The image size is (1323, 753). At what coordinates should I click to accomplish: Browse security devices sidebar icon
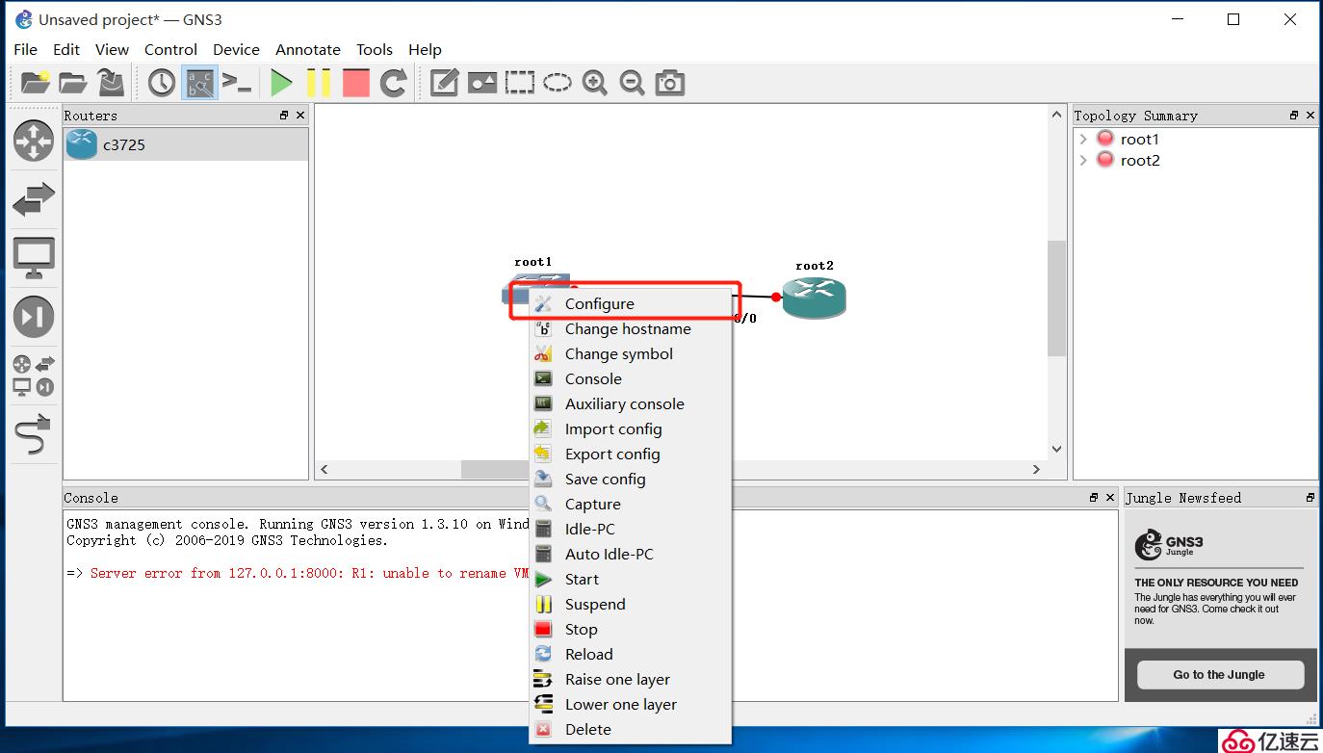[x=34, y=317]
